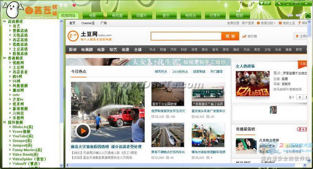Select Funny Movies[英] in the channel tree
This screenshot has width=313, height=169.
[x=27, y=150]
